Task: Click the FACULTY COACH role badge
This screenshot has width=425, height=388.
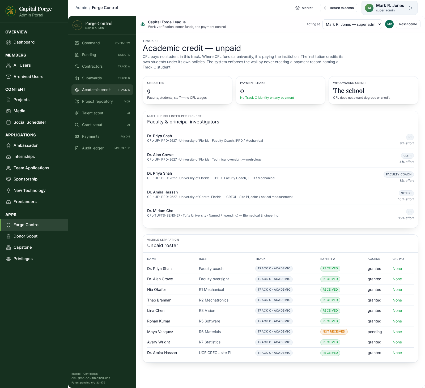Action: coord(399,174)
